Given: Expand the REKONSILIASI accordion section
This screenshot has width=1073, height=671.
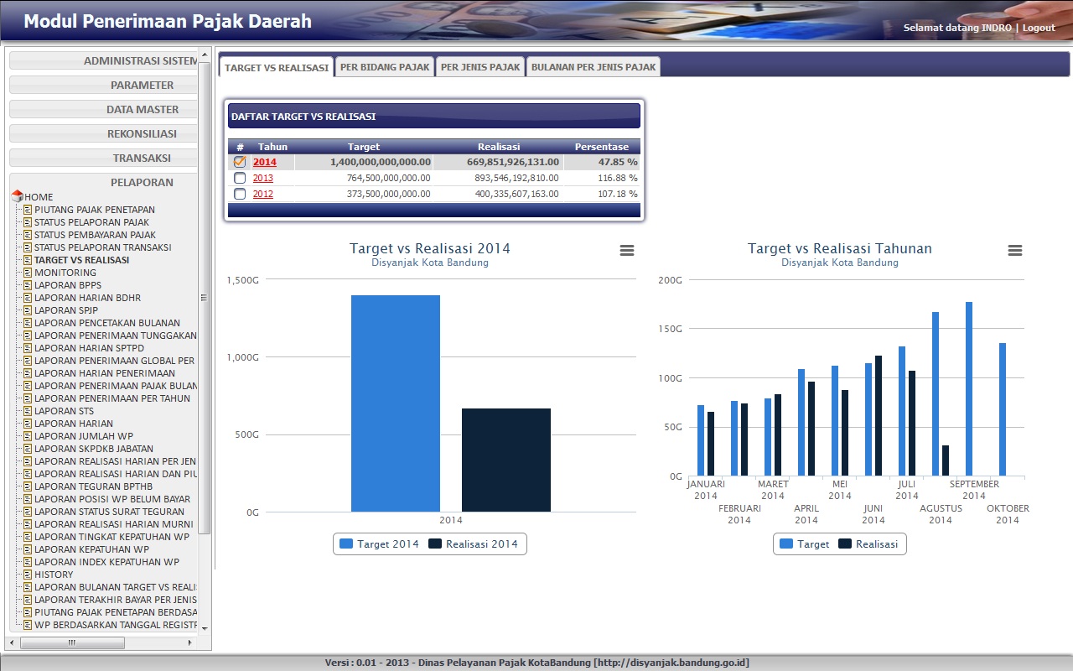Looking at the screenshot, I should (x=104, y=133).
